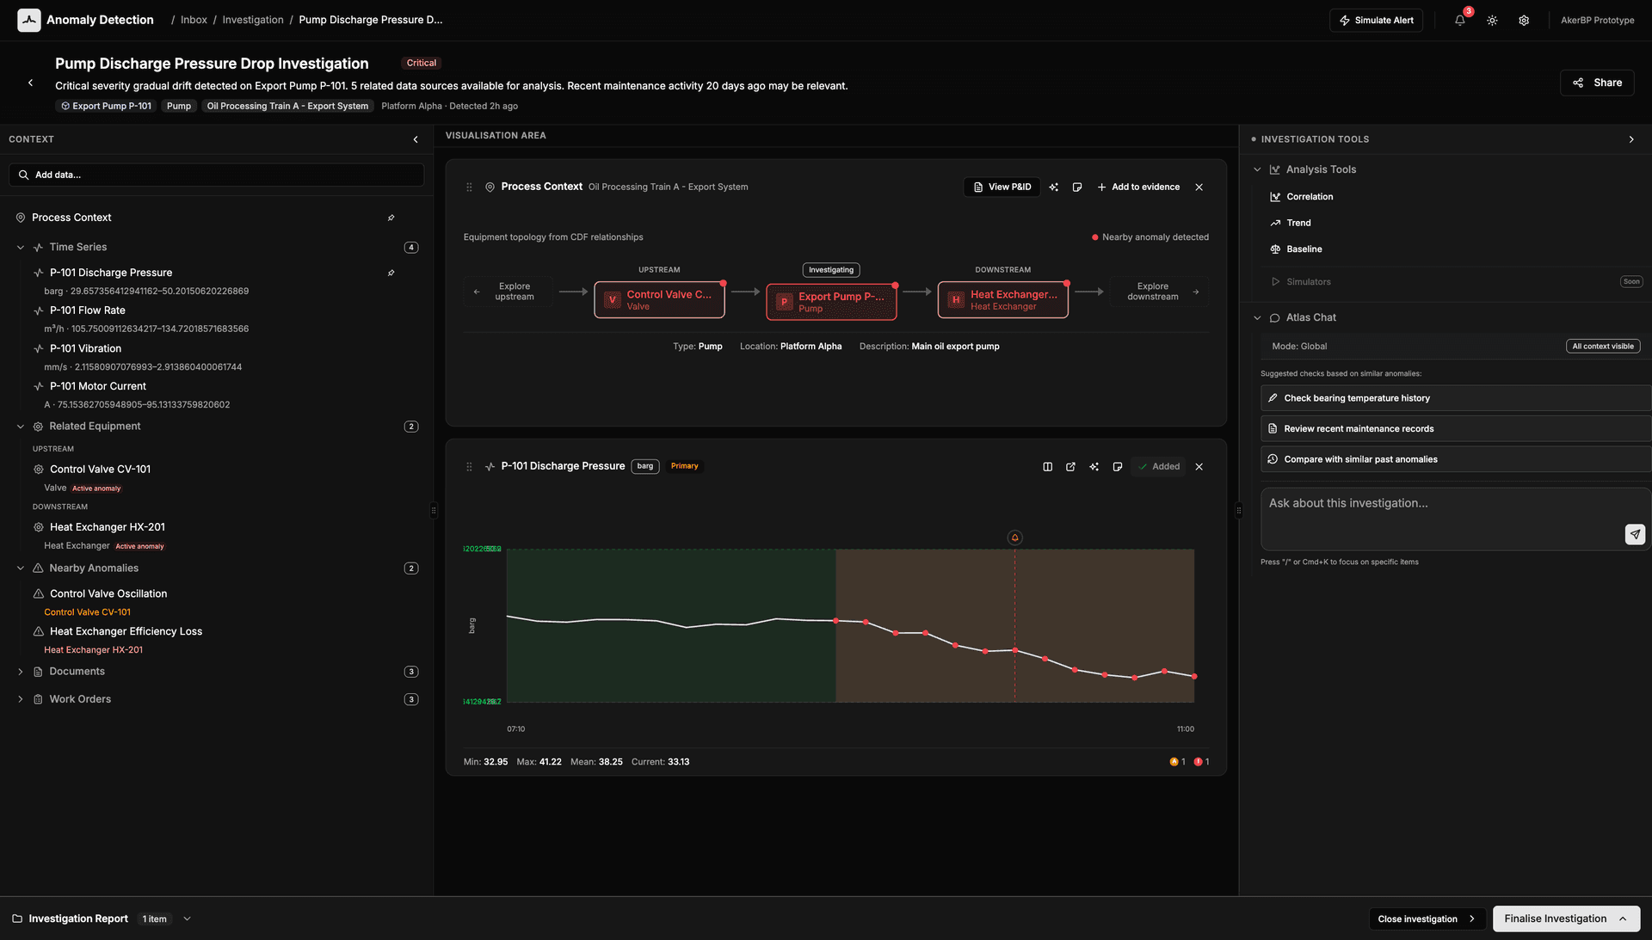Open the sticky note icon on Discharge Pressure chart

[x=1118, y=466]
